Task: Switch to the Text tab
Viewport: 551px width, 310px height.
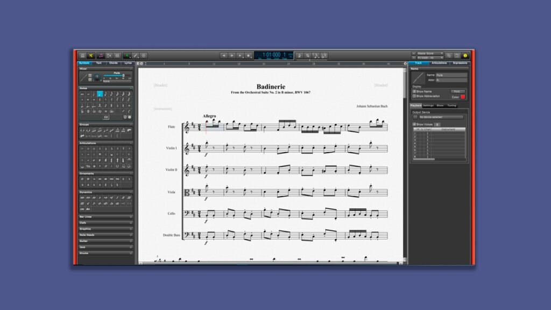Action: [x=99, y=63]
